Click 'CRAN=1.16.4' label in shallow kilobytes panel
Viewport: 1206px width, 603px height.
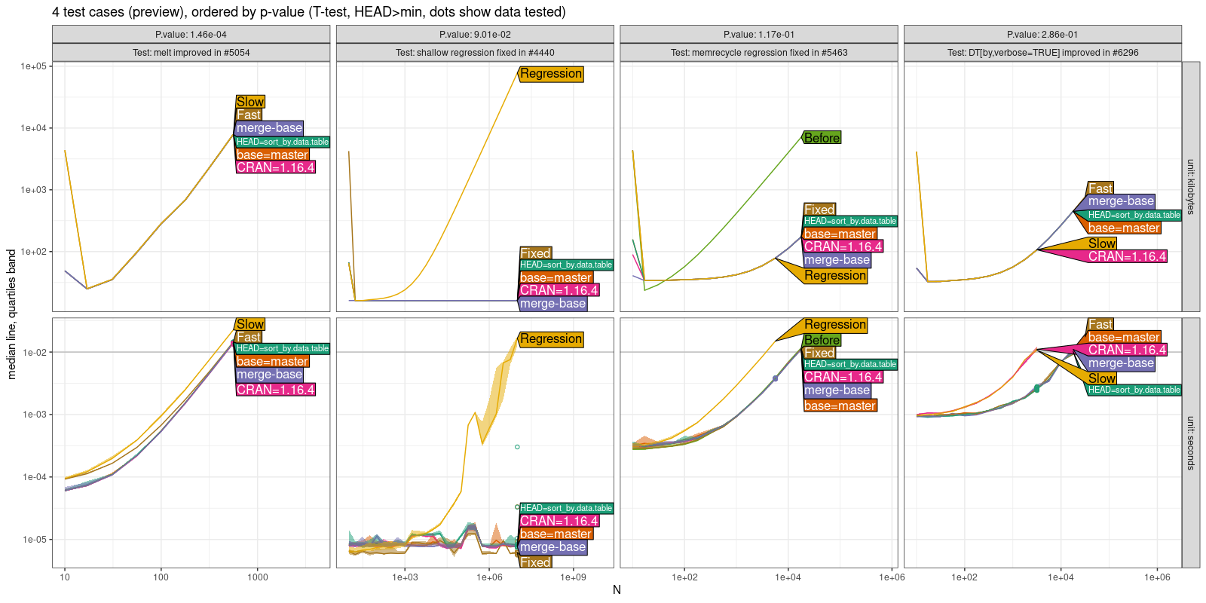pyautogui.click(x=559, y=290)
